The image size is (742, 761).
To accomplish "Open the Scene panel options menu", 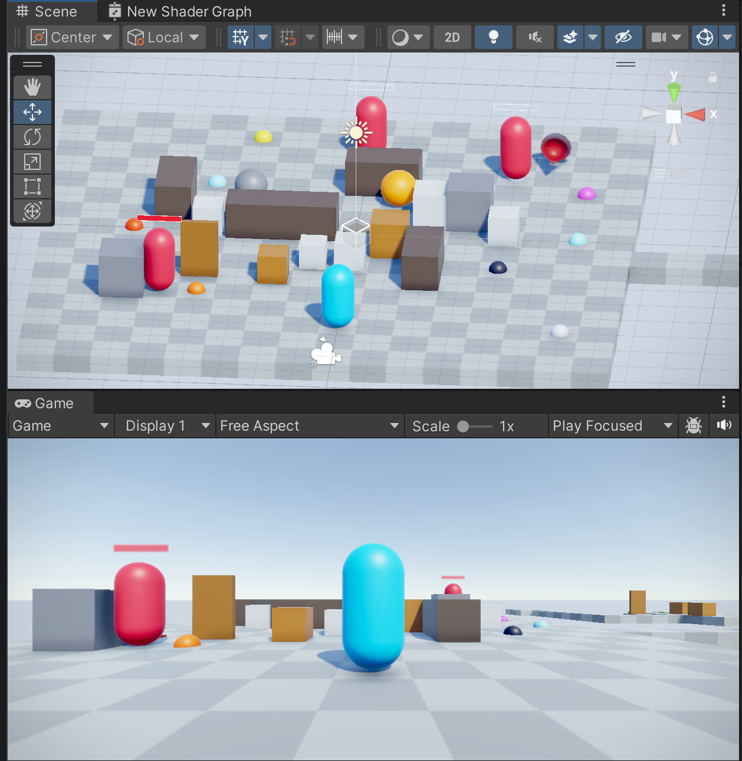I will pyautogui.click(x=724, y=10).
